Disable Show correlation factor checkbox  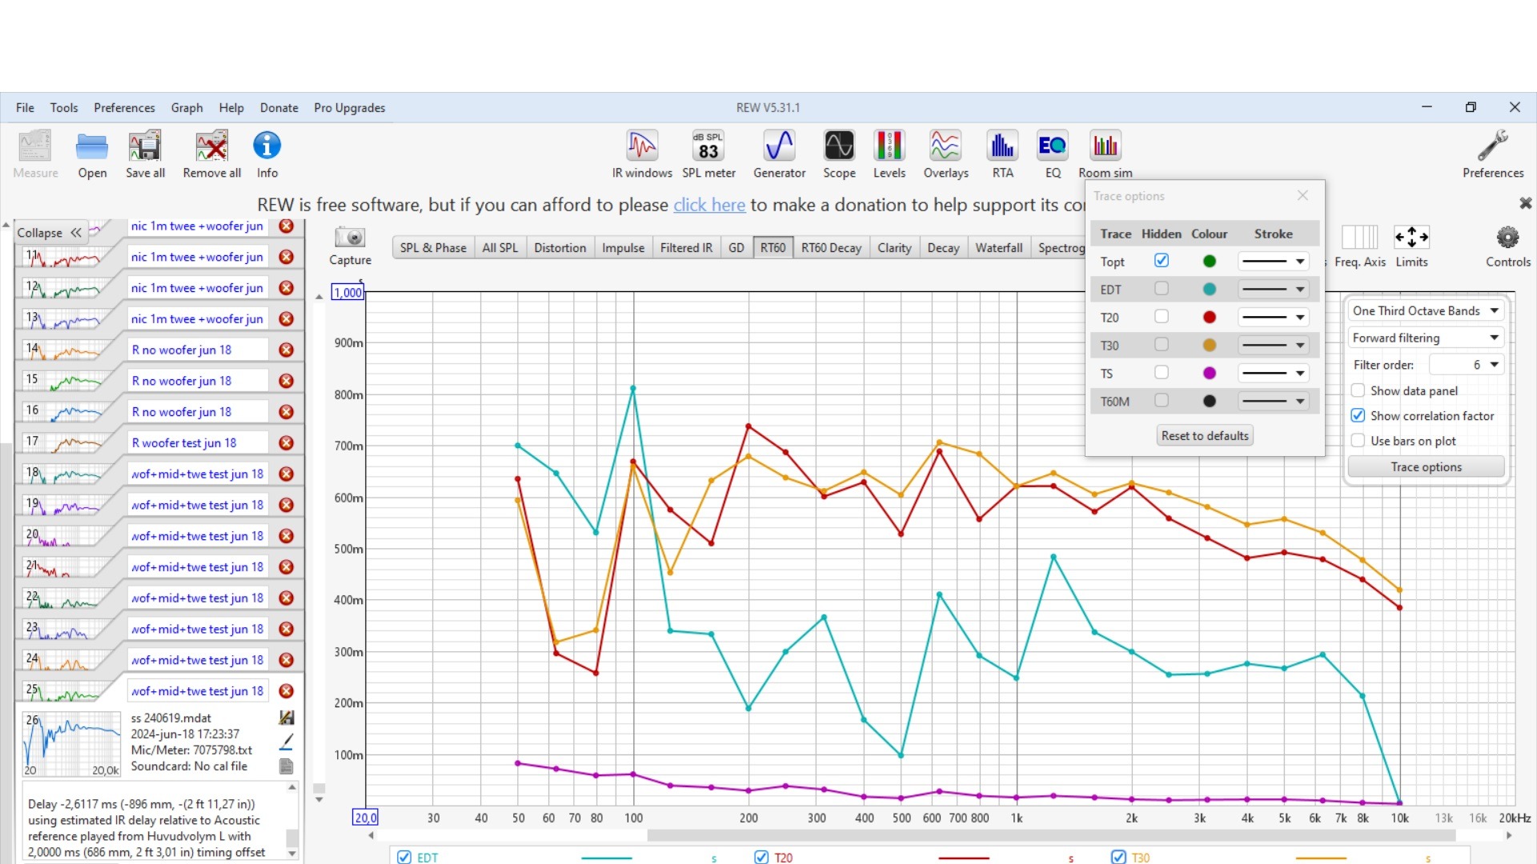pos(1358,415)
